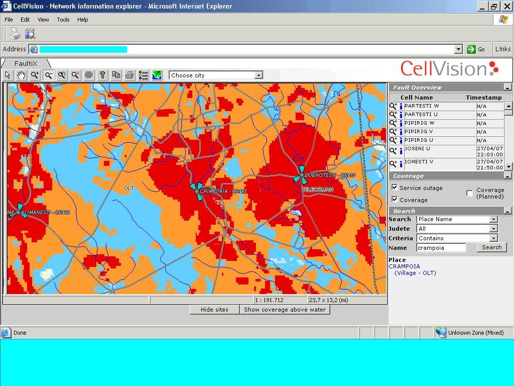Screen dimensions: 514x386
Task: Show info for PARTESTI W
Action: tap(401, 107)
